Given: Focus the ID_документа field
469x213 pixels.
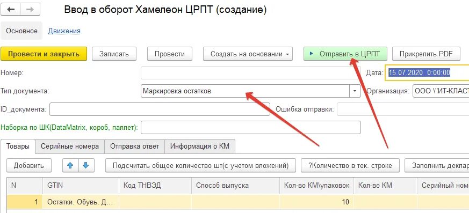Looking at the screenshot, I should click(x=160, y=109).
